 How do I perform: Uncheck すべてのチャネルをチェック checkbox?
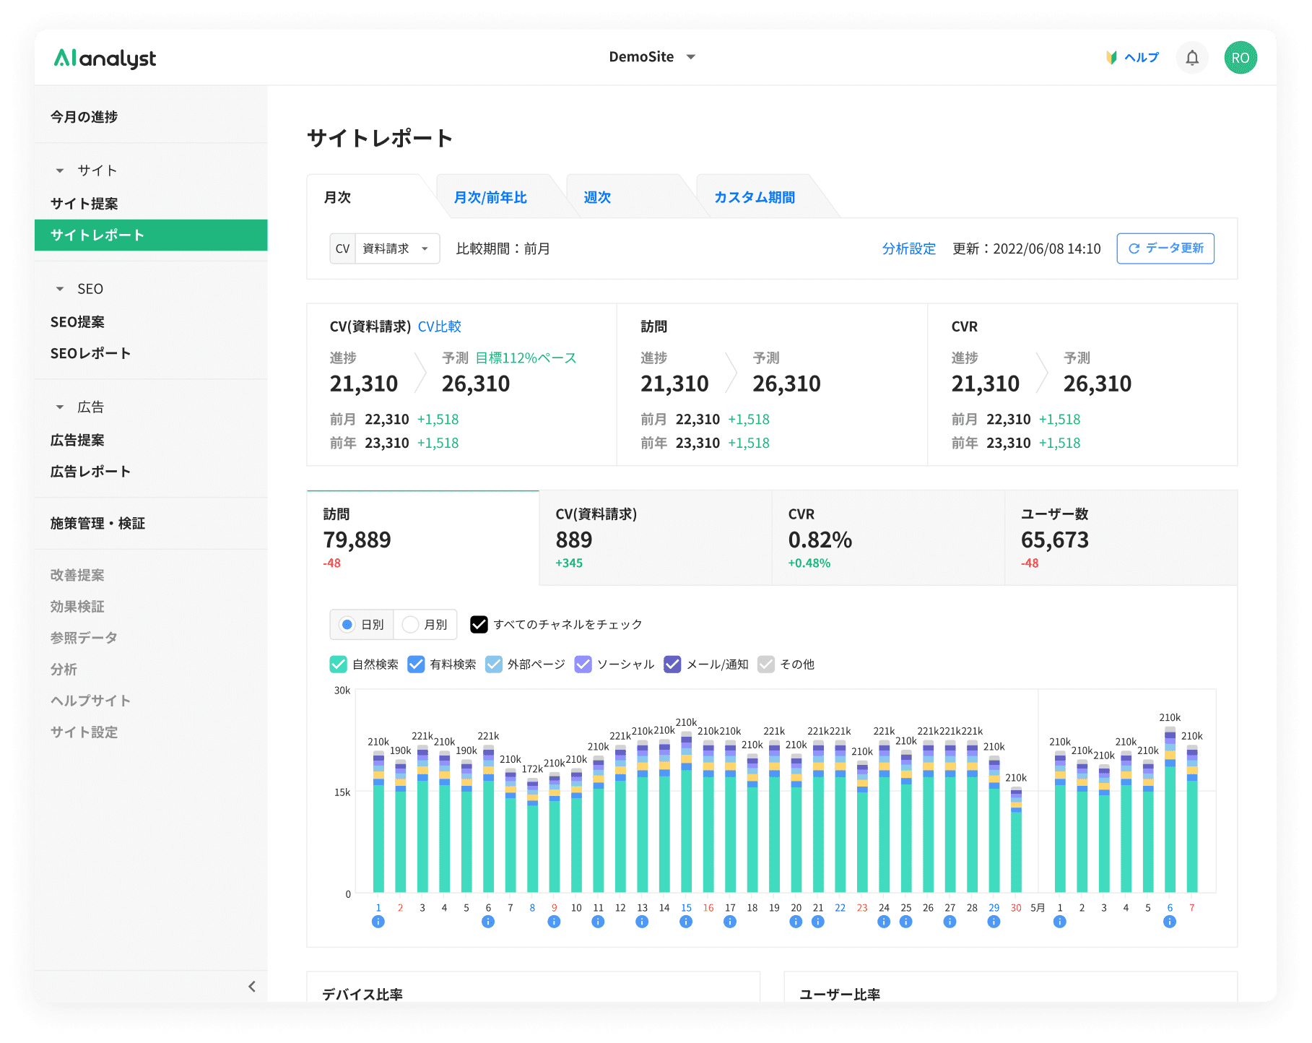coord(479,625)
